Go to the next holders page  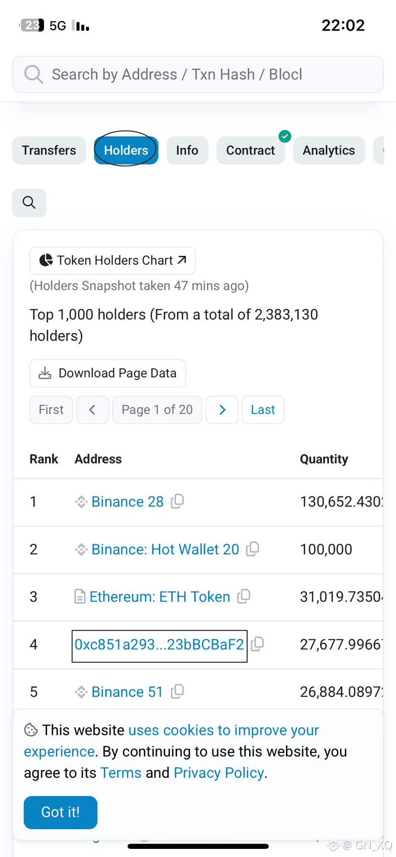point(222,410)
